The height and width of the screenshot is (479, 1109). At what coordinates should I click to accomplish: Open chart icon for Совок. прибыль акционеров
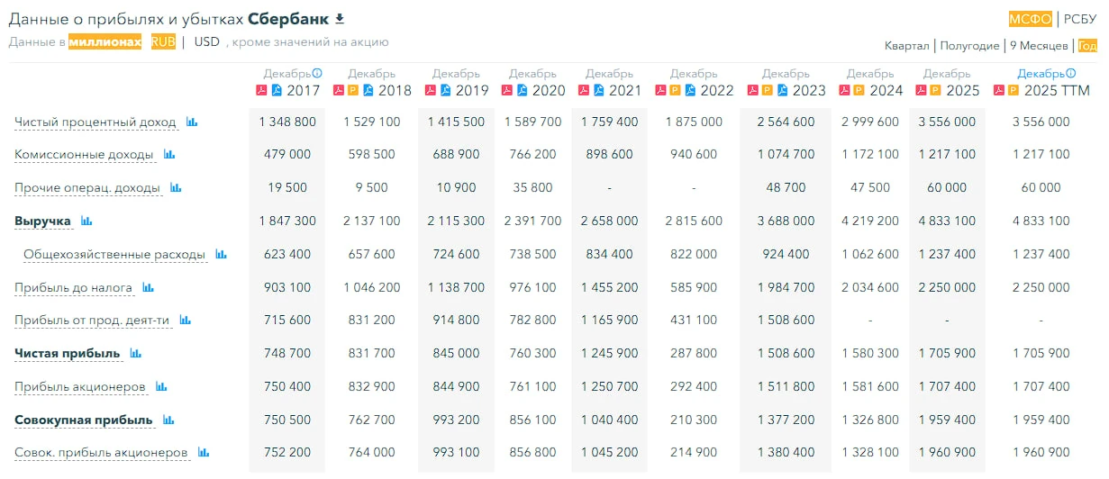pos(204,453)
